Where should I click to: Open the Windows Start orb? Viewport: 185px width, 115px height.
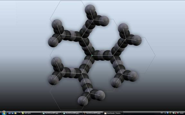pos(4,113)
